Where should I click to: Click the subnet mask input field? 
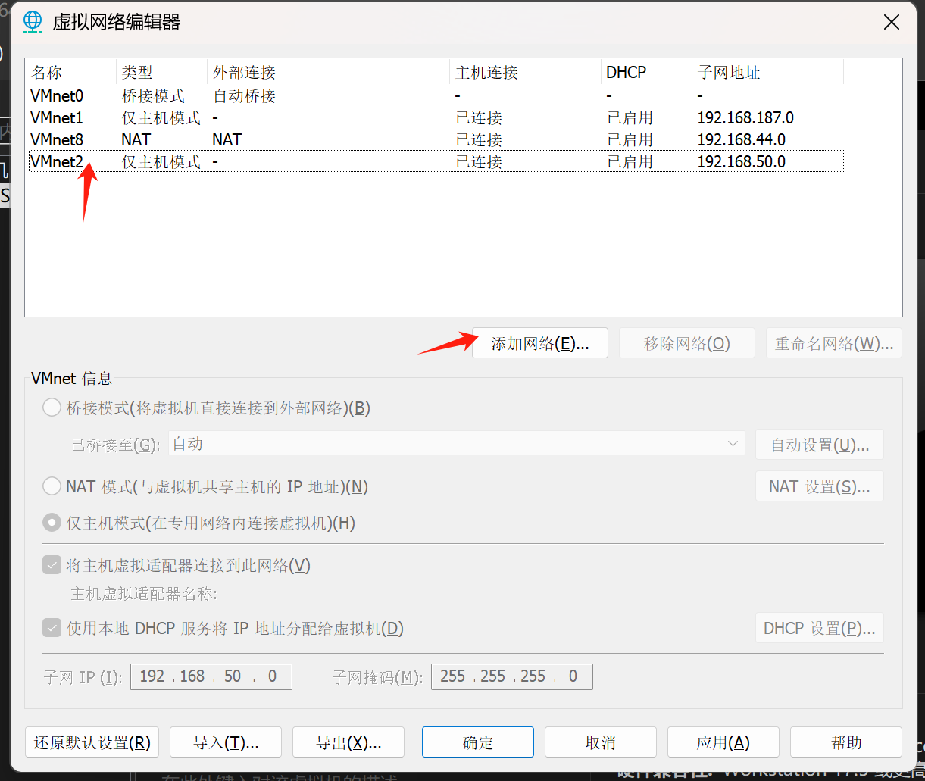click(x=511, y=676)
